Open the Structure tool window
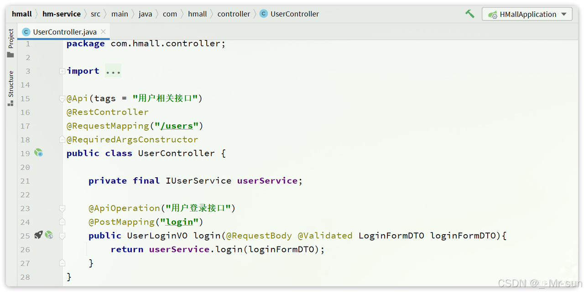584x293 pixels. click(11, 88)
